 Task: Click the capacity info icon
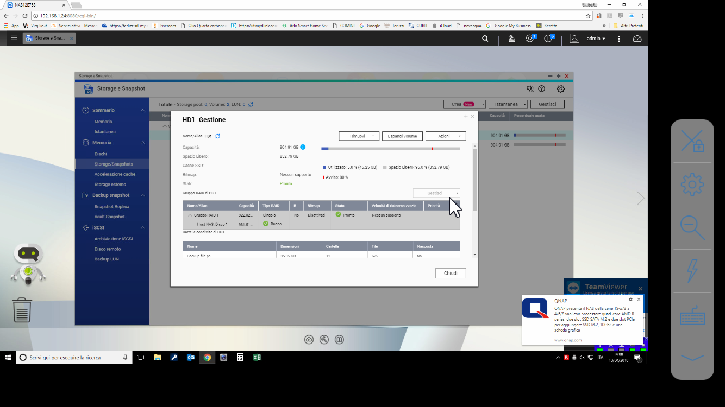click(x=303, y=147)
